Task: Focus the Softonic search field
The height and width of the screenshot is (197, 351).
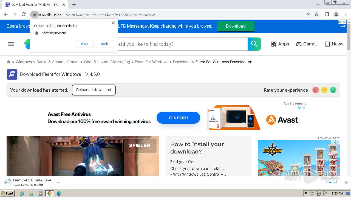Action: click(182, 44)
